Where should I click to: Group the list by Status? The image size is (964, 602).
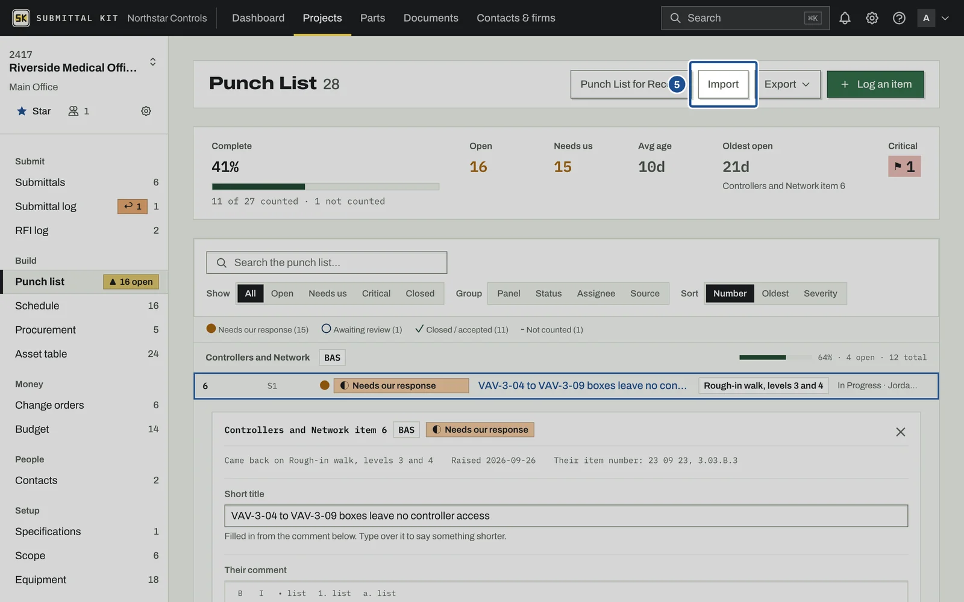pyautogui.click(x=548, y=293)
